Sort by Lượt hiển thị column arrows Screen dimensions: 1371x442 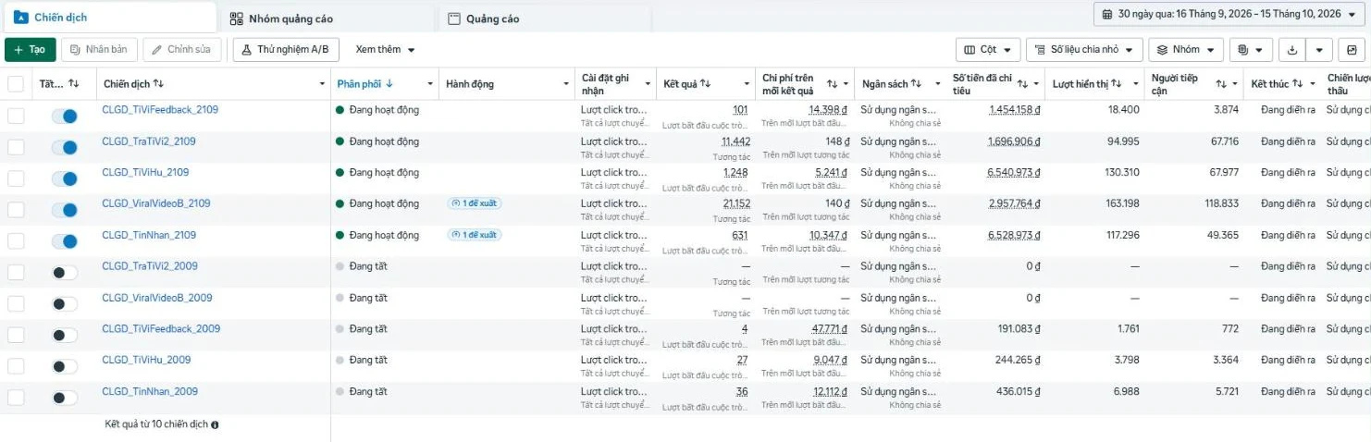(1118, 84)
